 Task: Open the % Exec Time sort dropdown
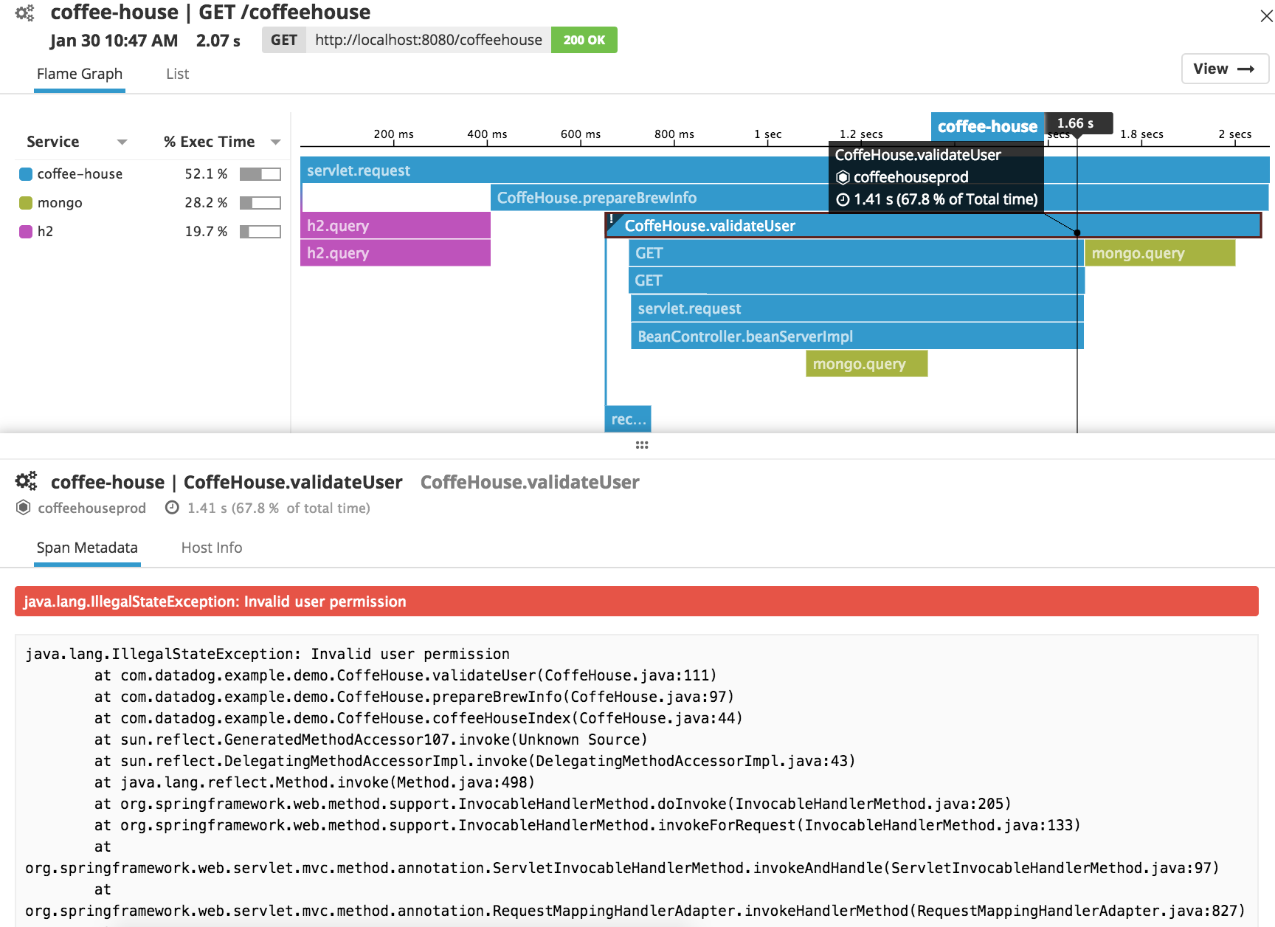pos(275,141)
